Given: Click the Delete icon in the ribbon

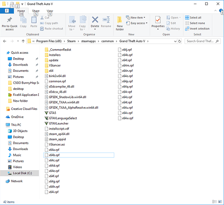Looking at the screenshot, I should click(x=95, y=20).
